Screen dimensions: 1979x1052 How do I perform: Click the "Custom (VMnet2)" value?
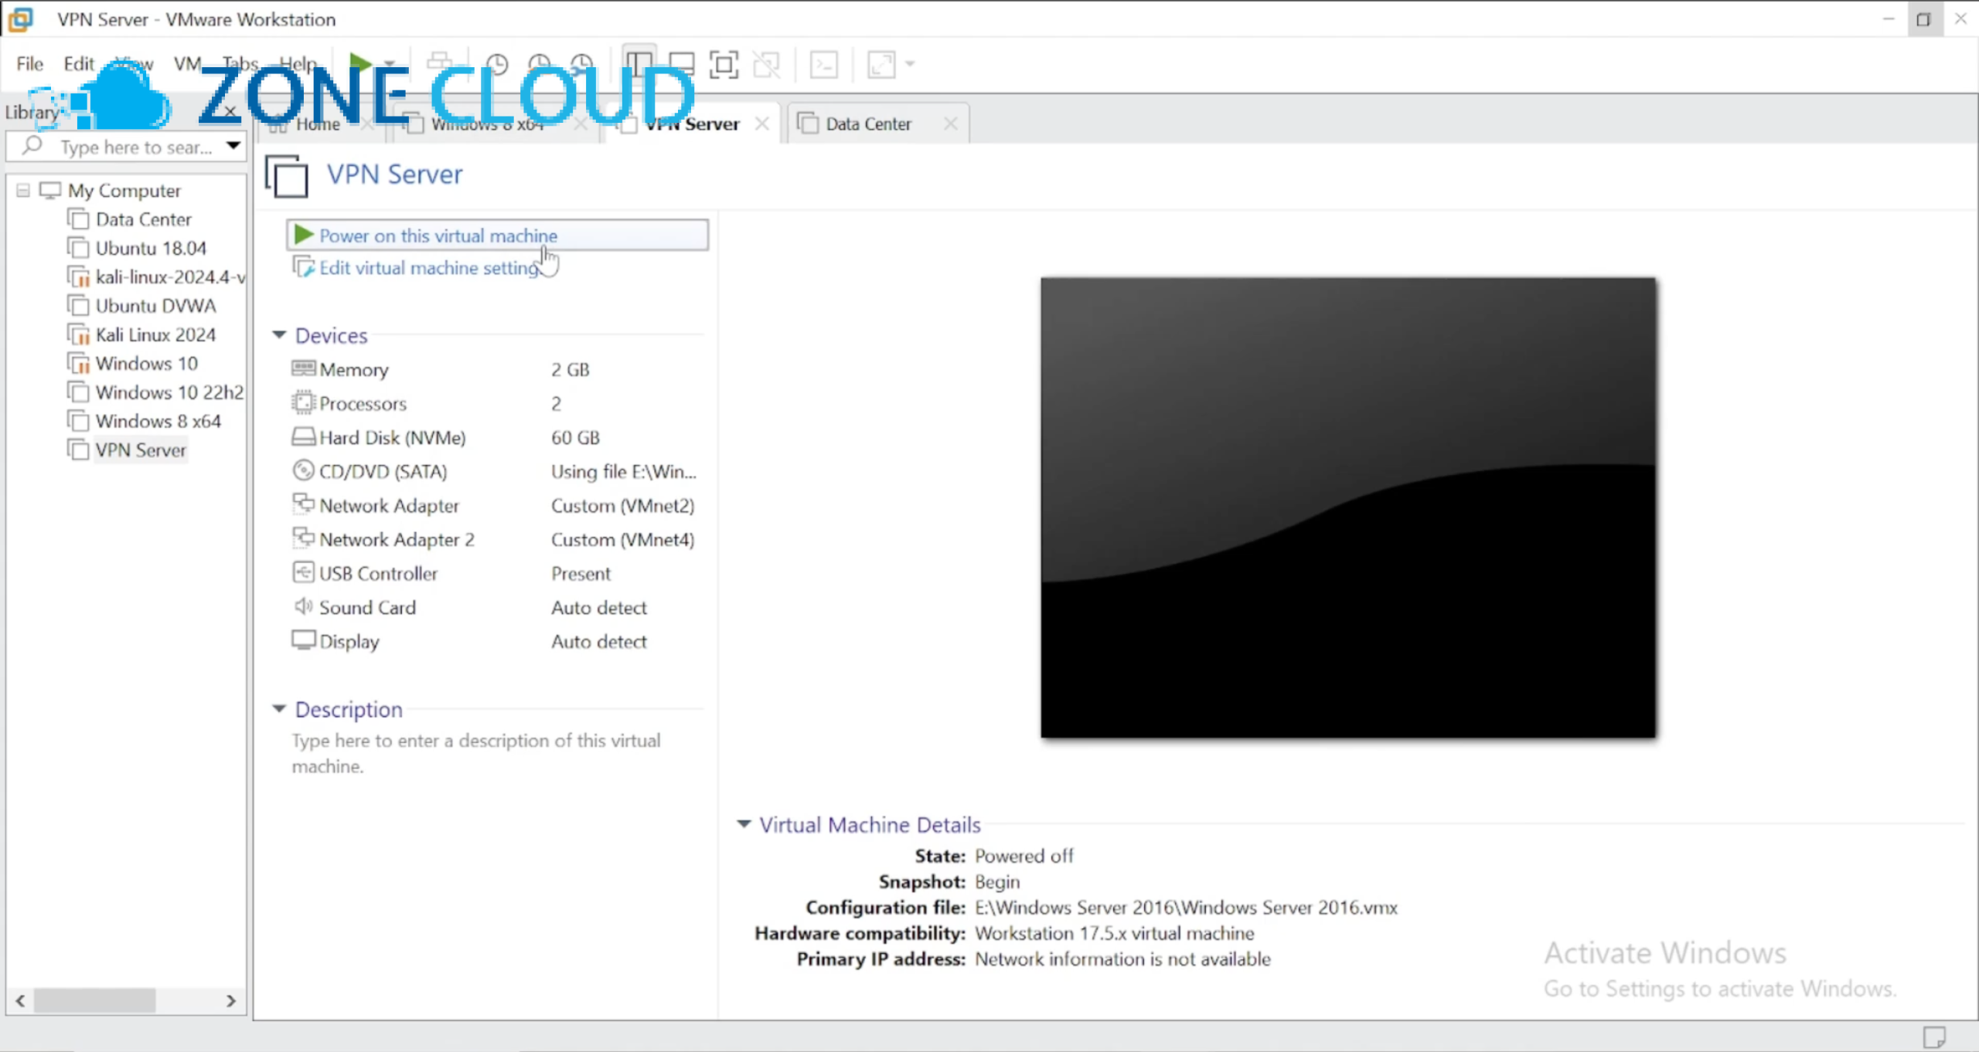pyautogui.click(x=623, y=505)
